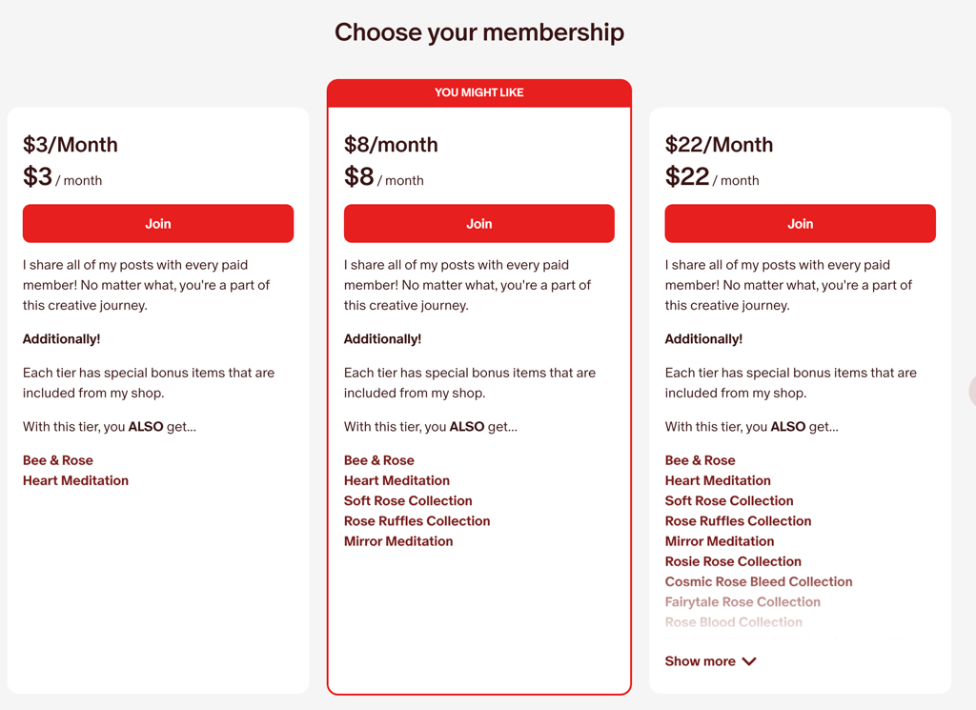Open Soft Rose Collection in the $8 tier
The width and height of the screenshot is (976, 710).
(x=408, y=500)
